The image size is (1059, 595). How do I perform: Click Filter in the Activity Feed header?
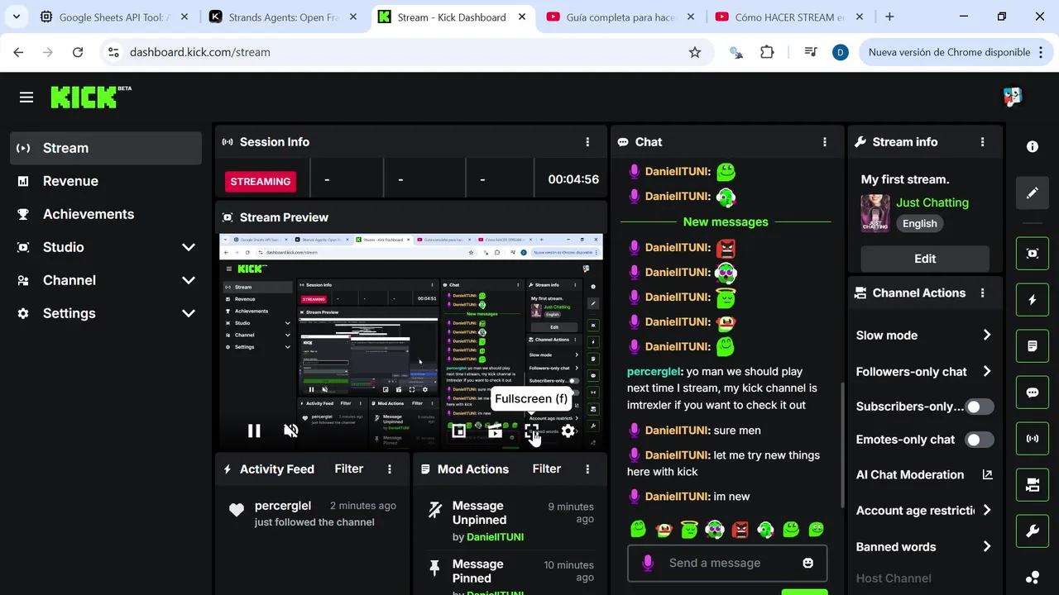click(x=348, y=469)
